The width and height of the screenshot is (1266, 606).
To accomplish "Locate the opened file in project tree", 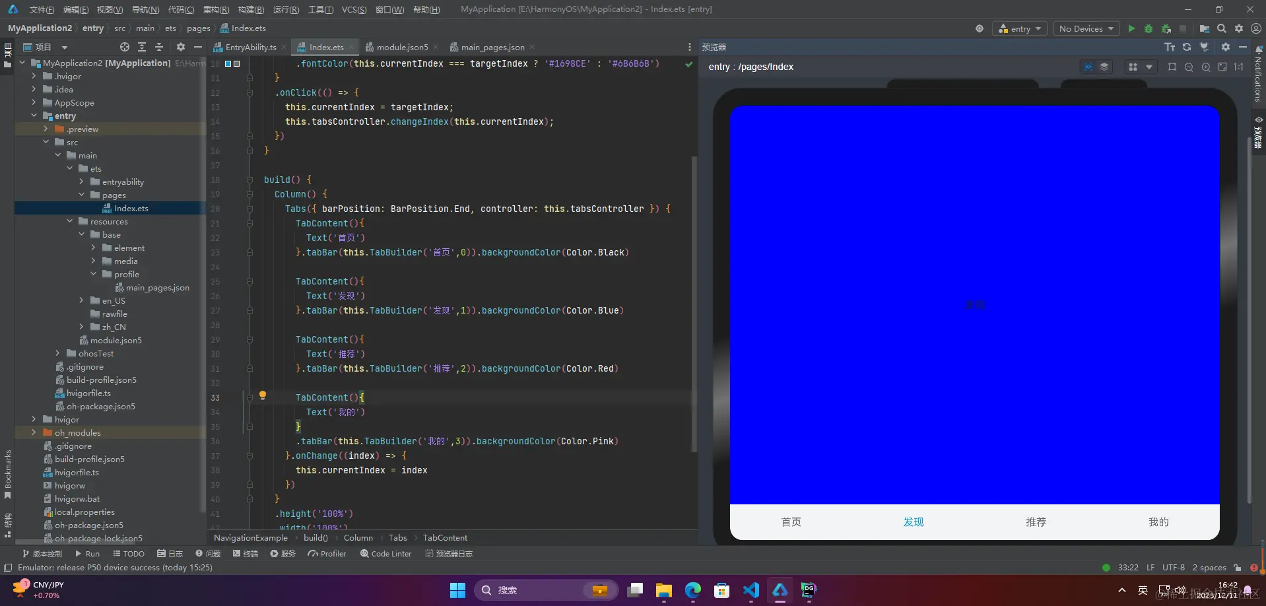I will click(x=125, y=47).
